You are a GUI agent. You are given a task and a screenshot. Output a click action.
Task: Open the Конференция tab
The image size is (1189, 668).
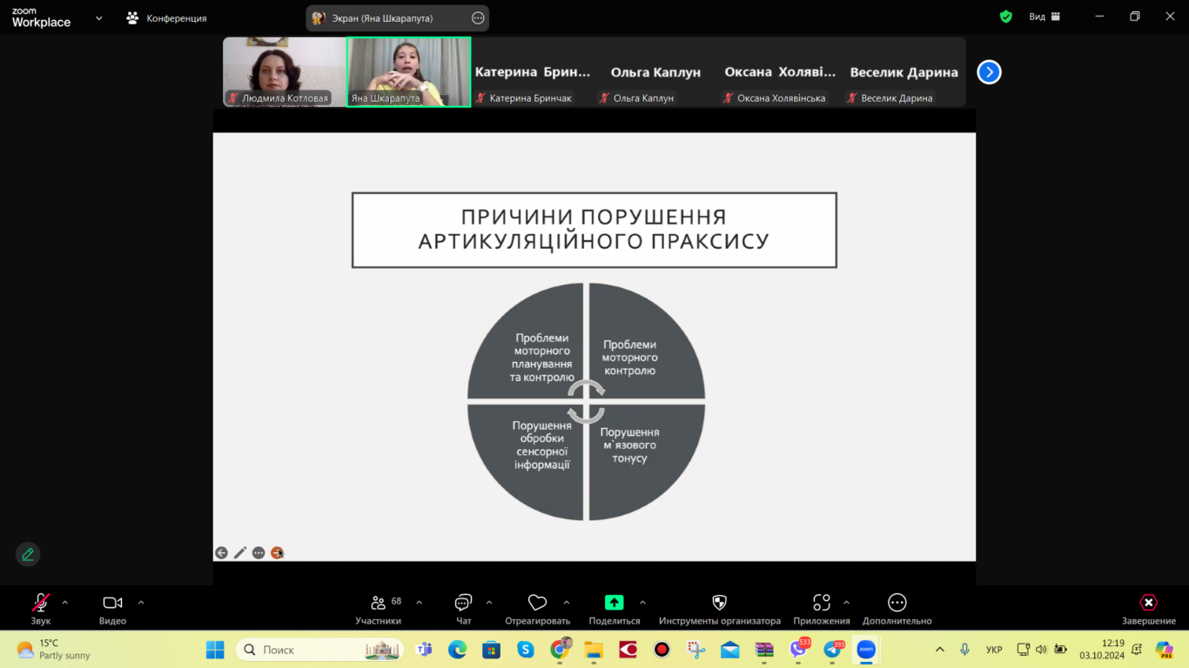click(x=166, y=17)
